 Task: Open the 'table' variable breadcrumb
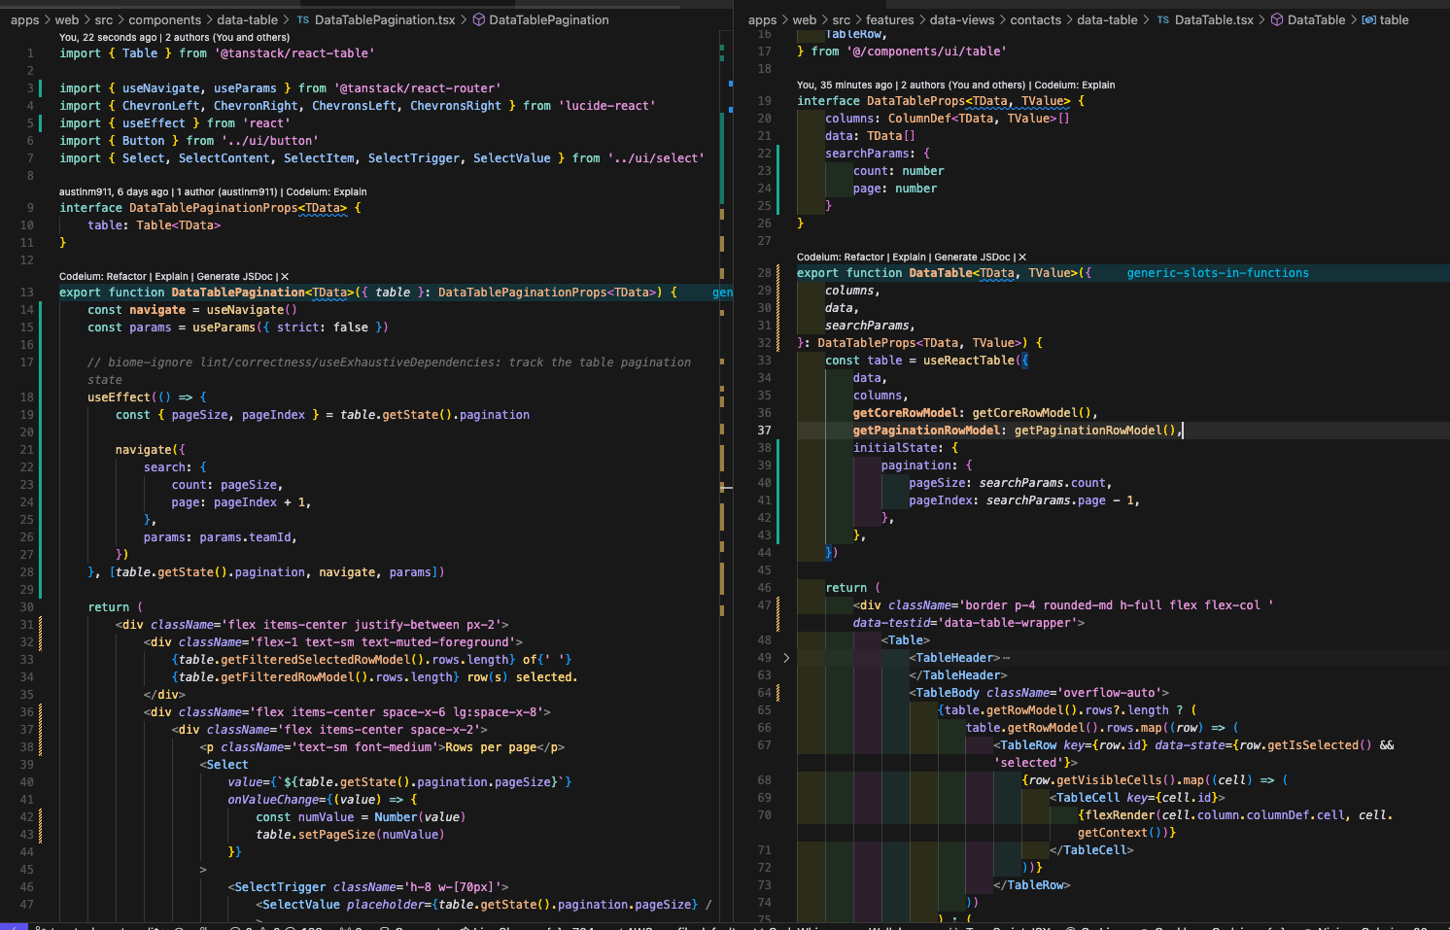coord(1394,19)
